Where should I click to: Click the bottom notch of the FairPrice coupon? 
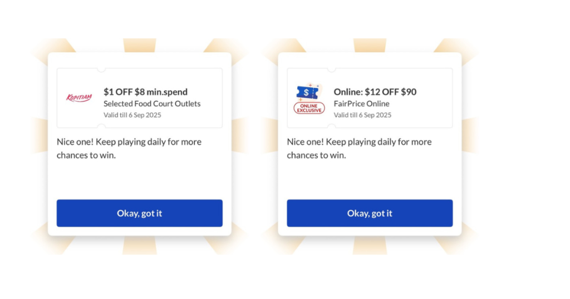coord(331,127)
